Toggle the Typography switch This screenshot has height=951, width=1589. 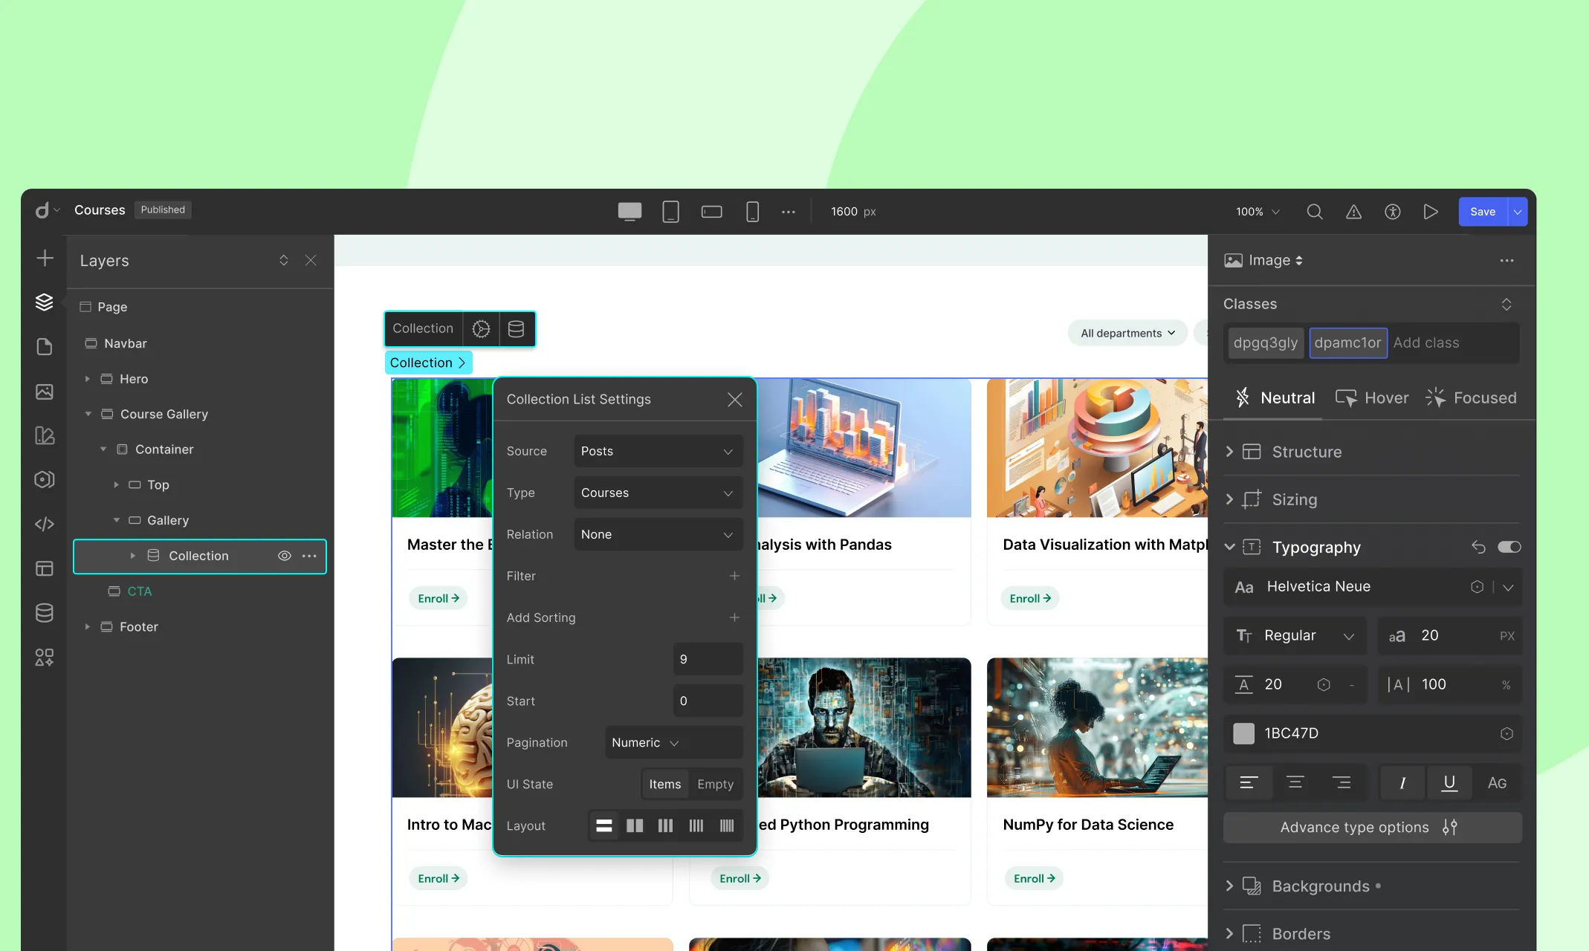point(1509,547)
